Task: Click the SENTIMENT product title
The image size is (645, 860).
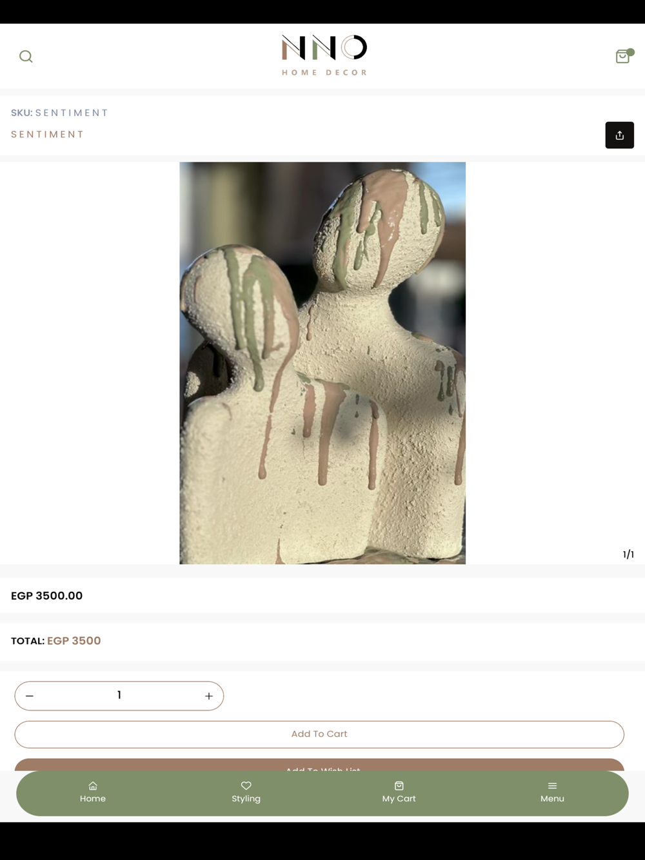Action: [x=48, y=134]
